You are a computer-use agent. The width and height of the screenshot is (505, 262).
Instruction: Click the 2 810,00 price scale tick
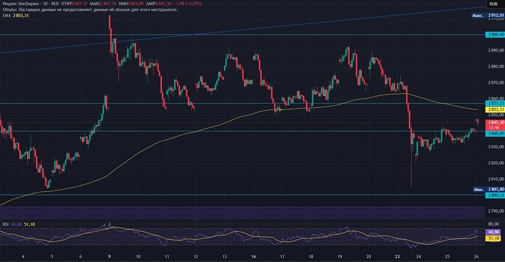(496, 179)
